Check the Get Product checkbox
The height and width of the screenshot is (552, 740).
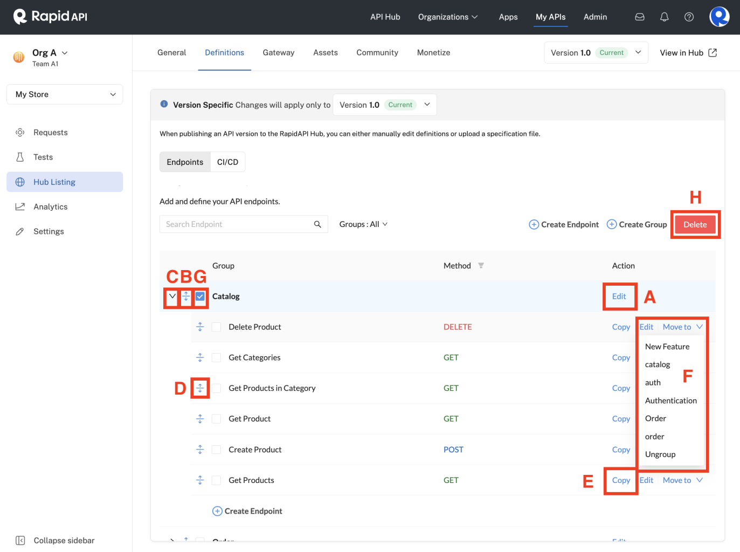tap(216, 419)
